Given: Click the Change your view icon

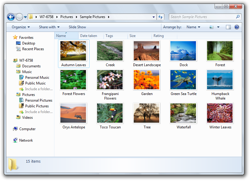Looking at the screenshot, I should 211,27.
